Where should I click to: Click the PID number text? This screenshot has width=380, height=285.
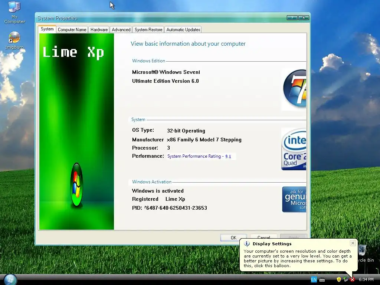[x=176, y=208]
